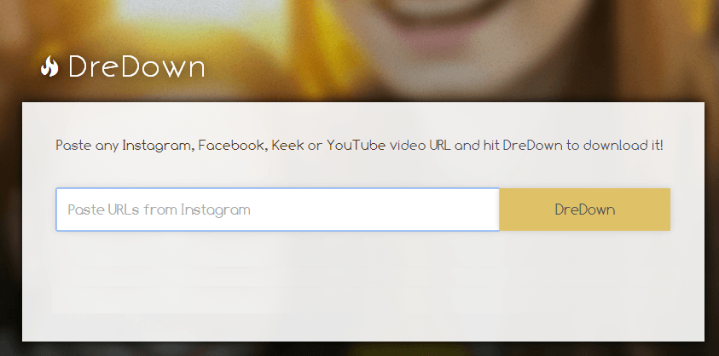Click the 'video URL' text in the instructions
The width and height of the screenshot is (719, 356).
coord(417,146)
